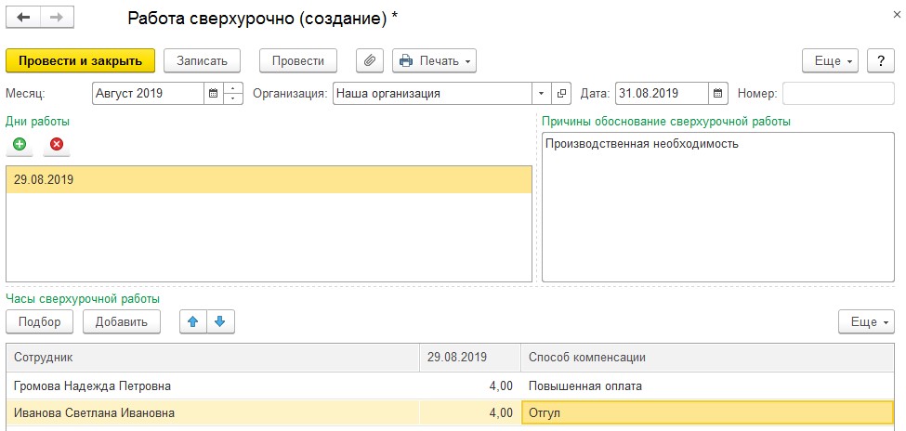Click the forward navigation arrow
906x431 pixels.
click(56, 19)
